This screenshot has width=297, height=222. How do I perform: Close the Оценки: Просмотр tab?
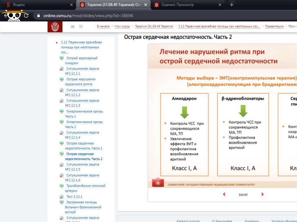click(220, 5)
